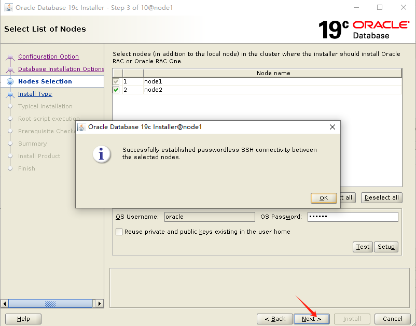Click the Finish step label
Screen dimensions: 416x326
[x=26, y=168]
